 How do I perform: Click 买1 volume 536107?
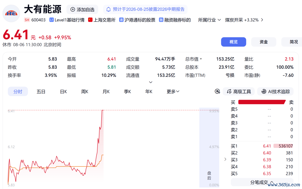(x=286, y=146)
